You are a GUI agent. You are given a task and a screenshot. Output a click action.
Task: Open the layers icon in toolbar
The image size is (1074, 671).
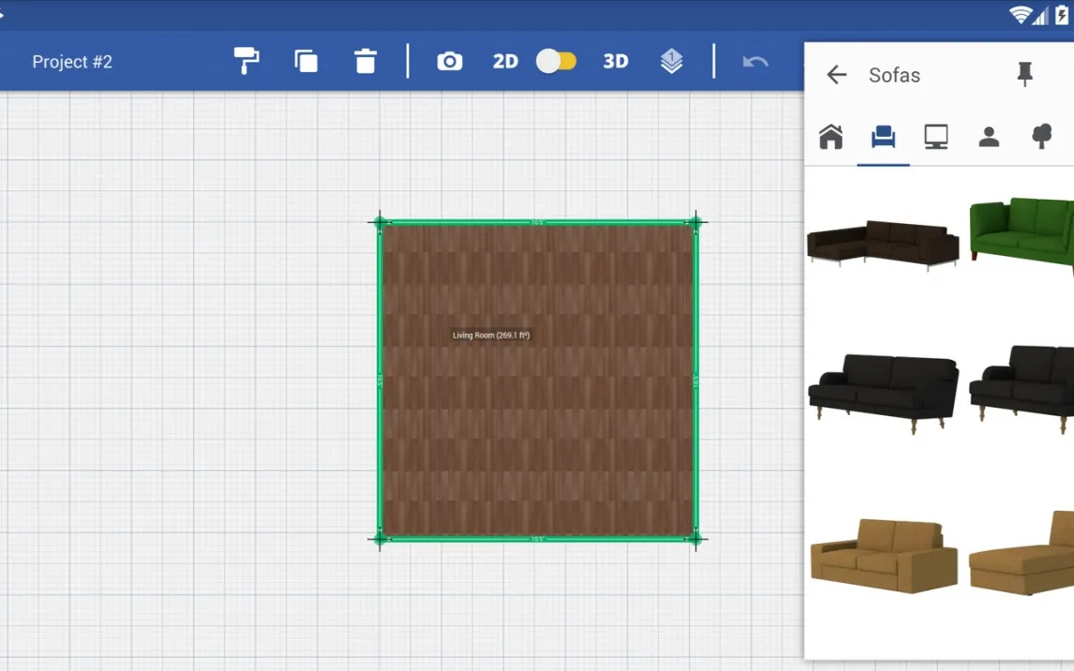tap(671, 61)
